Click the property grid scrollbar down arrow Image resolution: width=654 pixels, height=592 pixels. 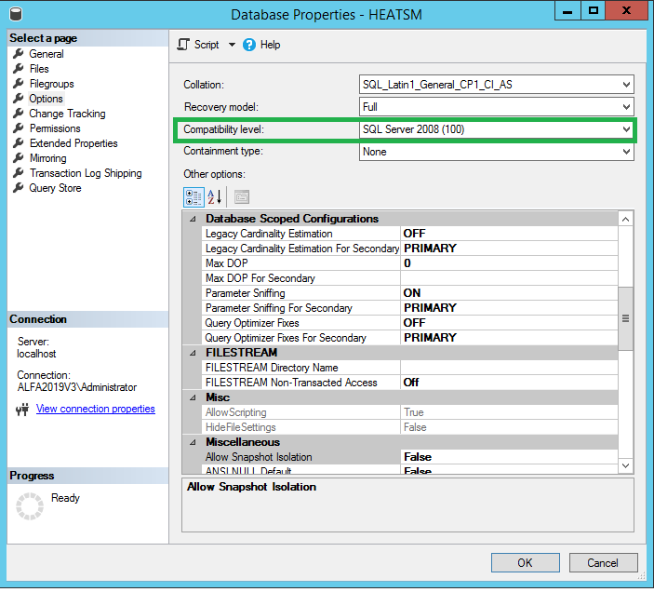[625, 464]
